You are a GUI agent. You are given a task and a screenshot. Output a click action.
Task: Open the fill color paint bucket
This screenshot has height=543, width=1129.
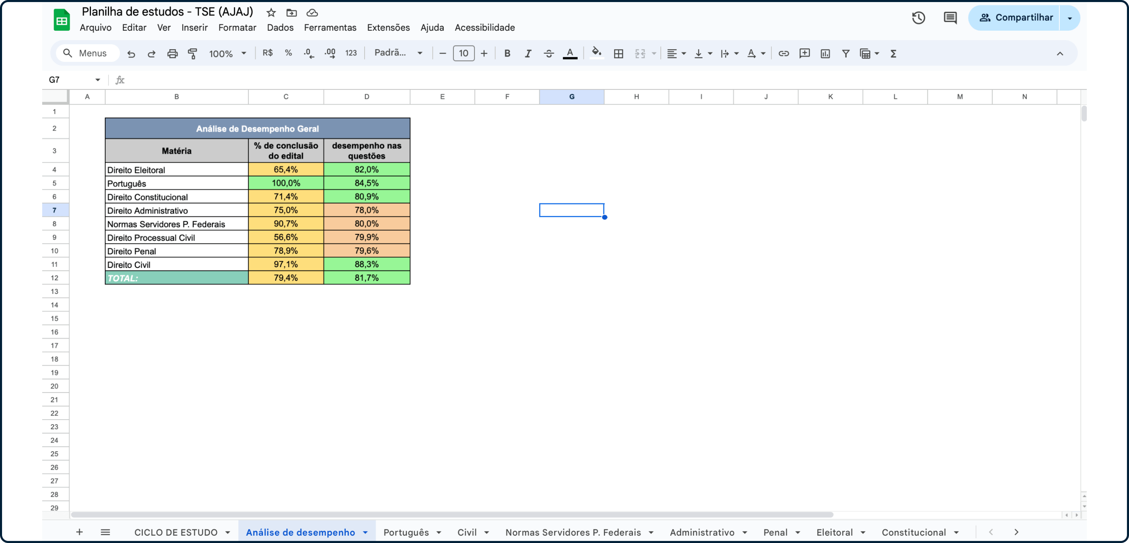click(x=596, y=53)
